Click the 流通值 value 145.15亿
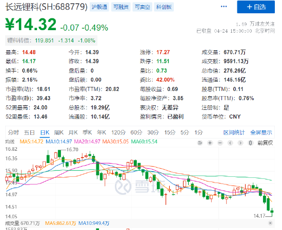282x230 pixels. point(235,80)
